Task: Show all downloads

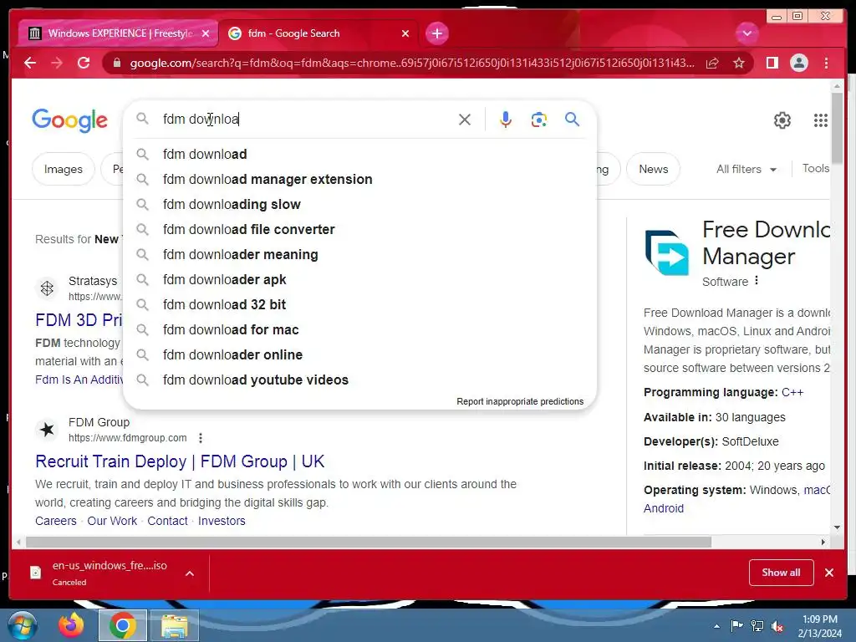Action: [x=782, y=573]
